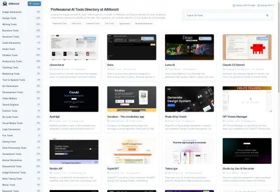Open the Nimble API thumbnail
Image resolution: width=280 pixels, height=192 pixels.
coord(74,151)
